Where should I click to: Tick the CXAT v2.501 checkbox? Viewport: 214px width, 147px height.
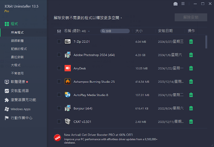(x=59, y=121)
